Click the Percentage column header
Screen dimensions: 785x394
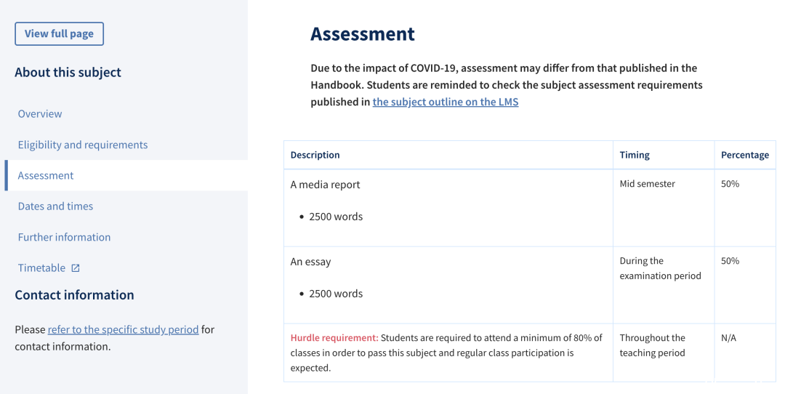coord(745,155)
